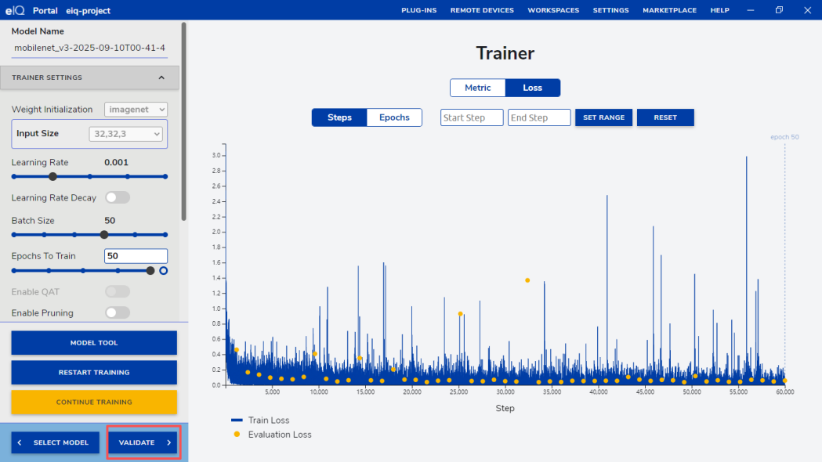Switch to the Metric tab

477,88
